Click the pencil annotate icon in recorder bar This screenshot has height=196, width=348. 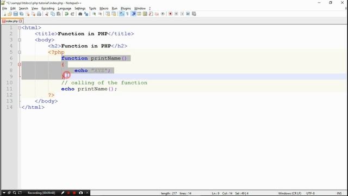point(63,193)
